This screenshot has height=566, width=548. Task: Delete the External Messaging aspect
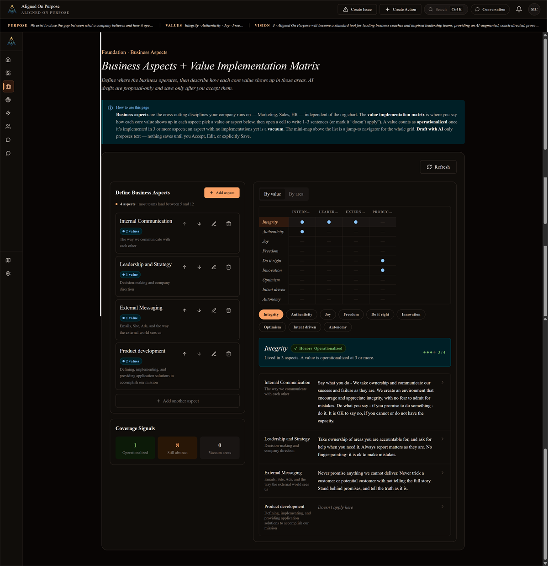tap(228, 310)
